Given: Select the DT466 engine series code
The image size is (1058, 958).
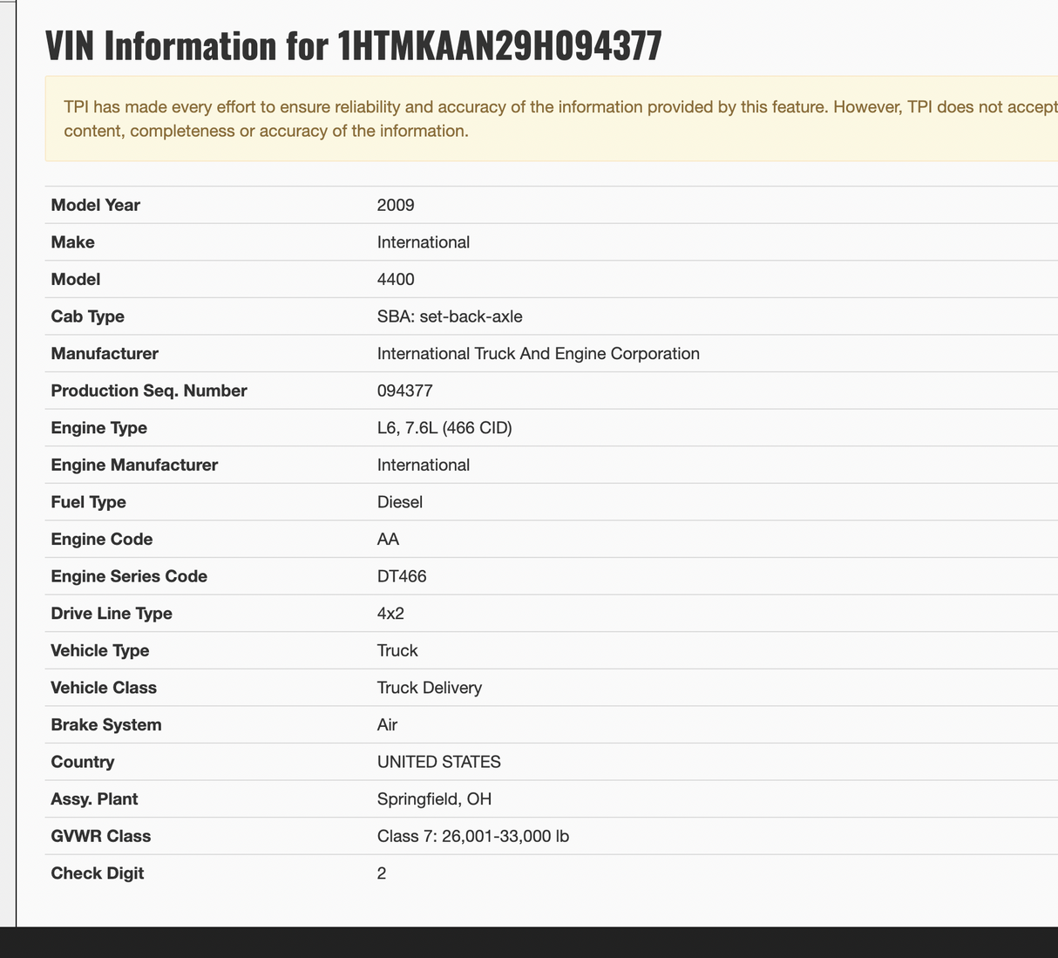Looking at the screenshot, I should [402, 576].
